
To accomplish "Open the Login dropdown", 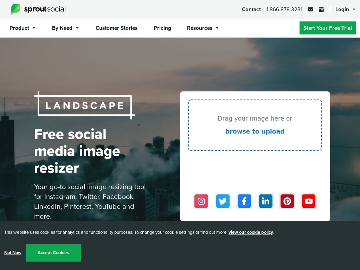I will point(345,9).
